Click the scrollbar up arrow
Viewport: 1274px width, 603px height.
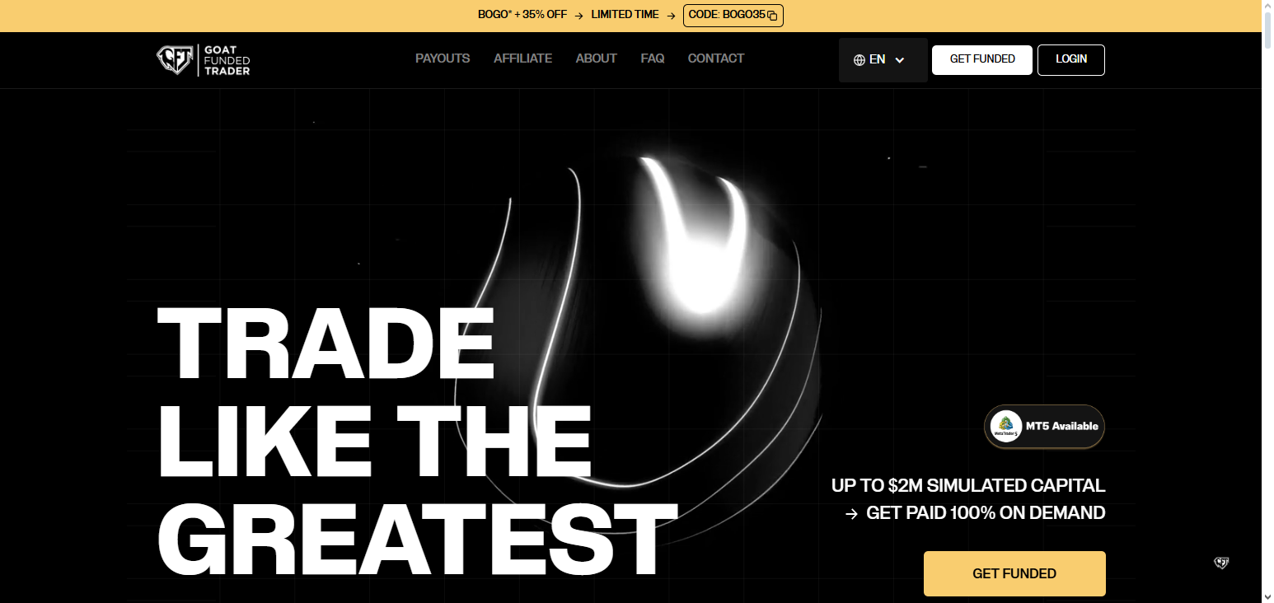1267,7
